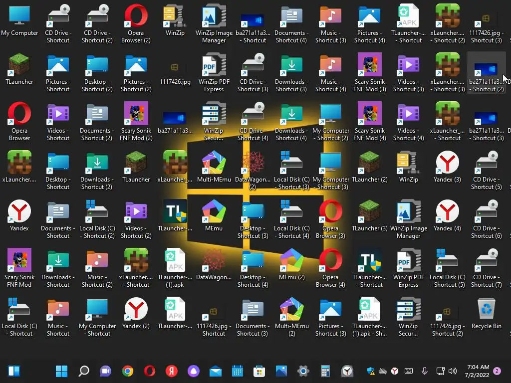Image resolution: width=511 pixels, height=383 pixels.
Task: Select DataWagon... (2) desktop icon
Action: pos(253,170)
